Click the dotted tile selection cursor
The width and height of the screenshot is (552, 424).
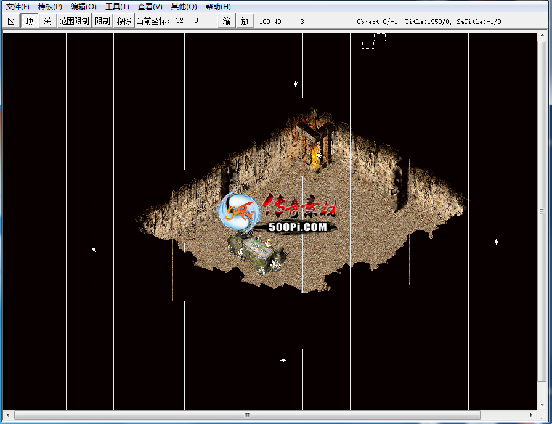click(x=374, y=41)
